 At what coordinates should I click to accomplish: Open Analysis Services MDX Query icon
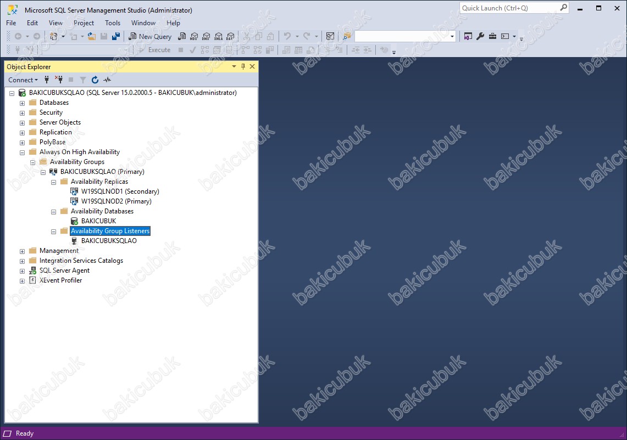193,36
